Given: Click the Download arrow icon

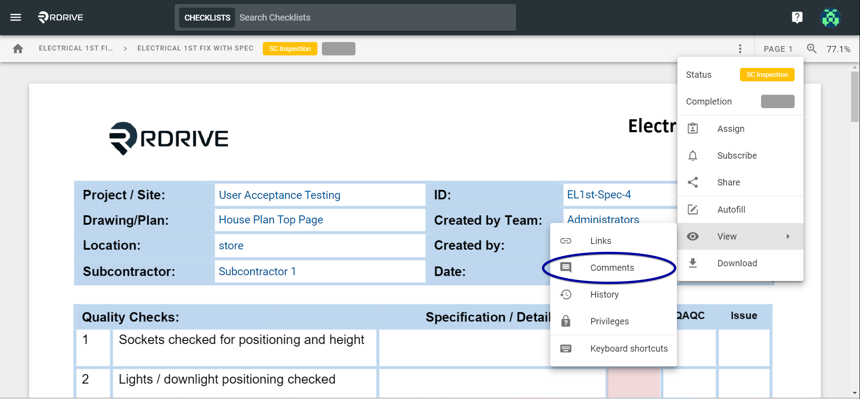Looking at the screenshot, I should pyautogui.click(x=693, y=263).
